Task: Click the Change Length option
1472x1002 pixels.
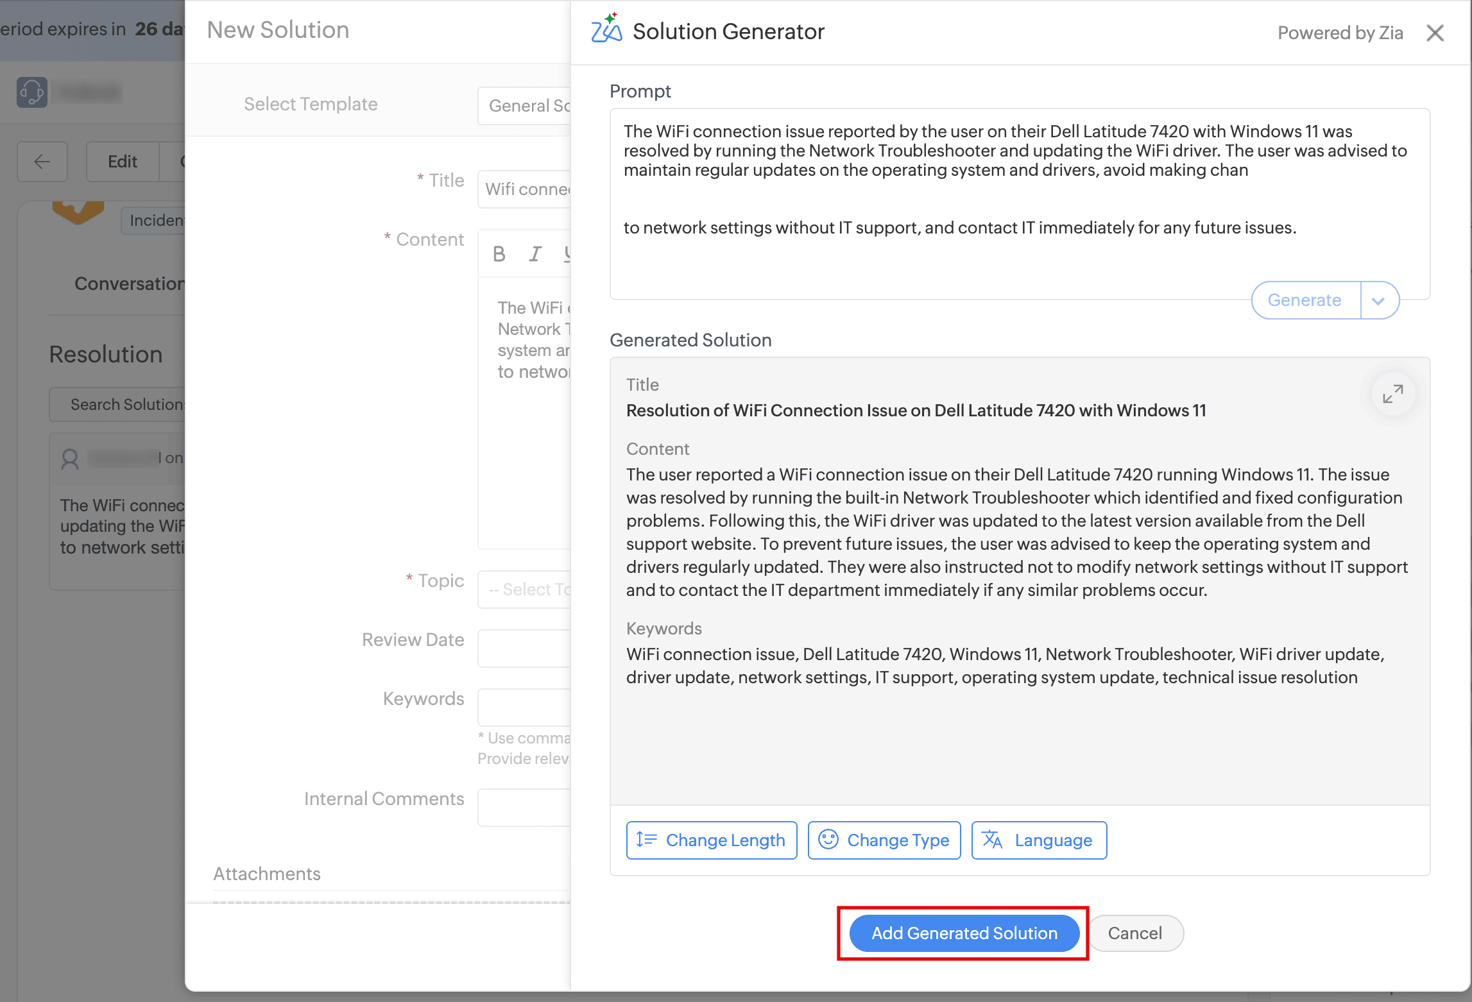Action: [712, 840]
